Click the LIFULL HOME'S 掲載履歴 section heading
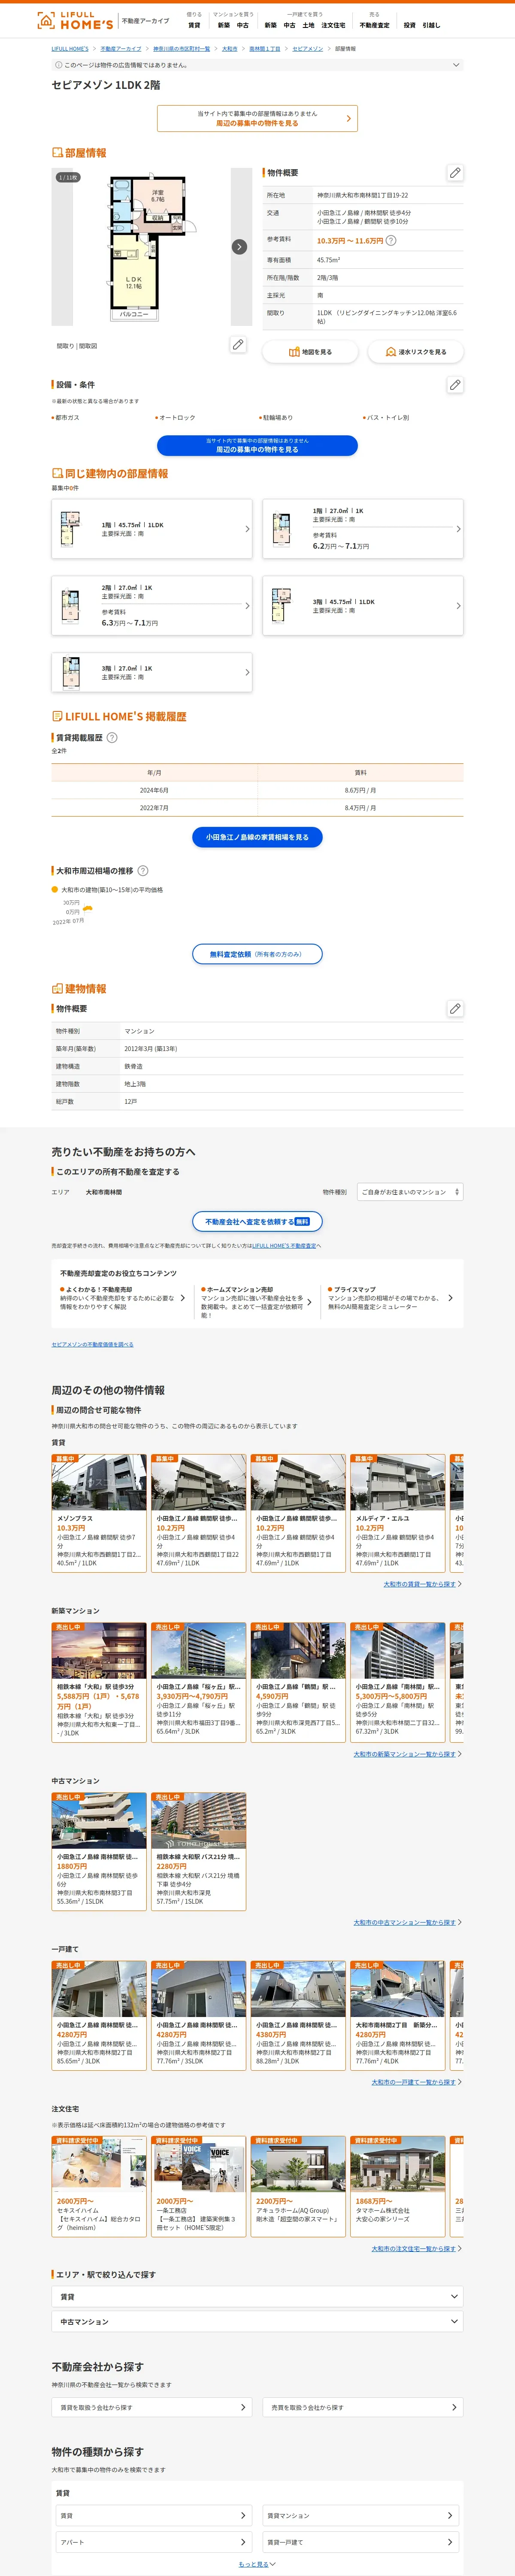This screenshot has width=515, height=2576. point(119,717)
